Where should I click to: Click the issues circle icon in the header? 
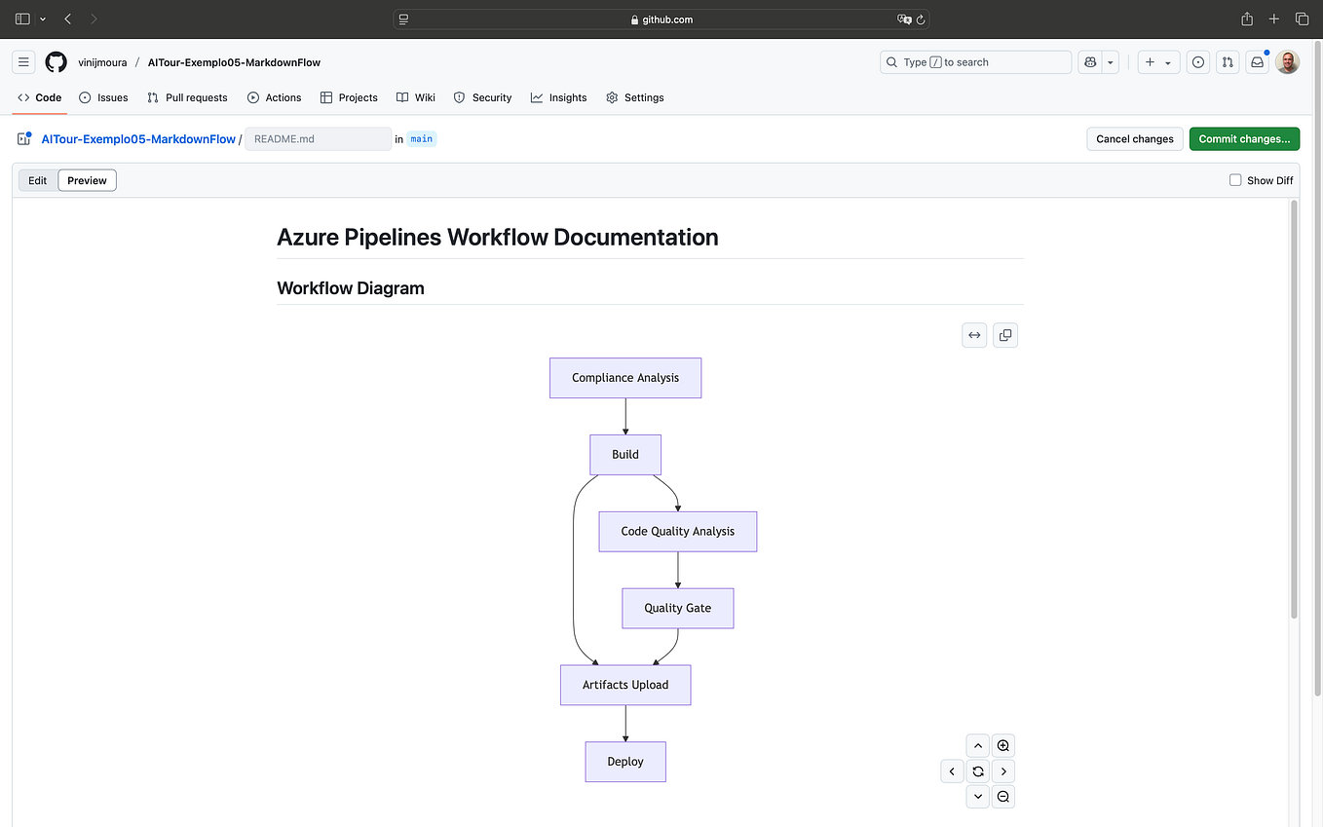click(x=1198, y=61)
